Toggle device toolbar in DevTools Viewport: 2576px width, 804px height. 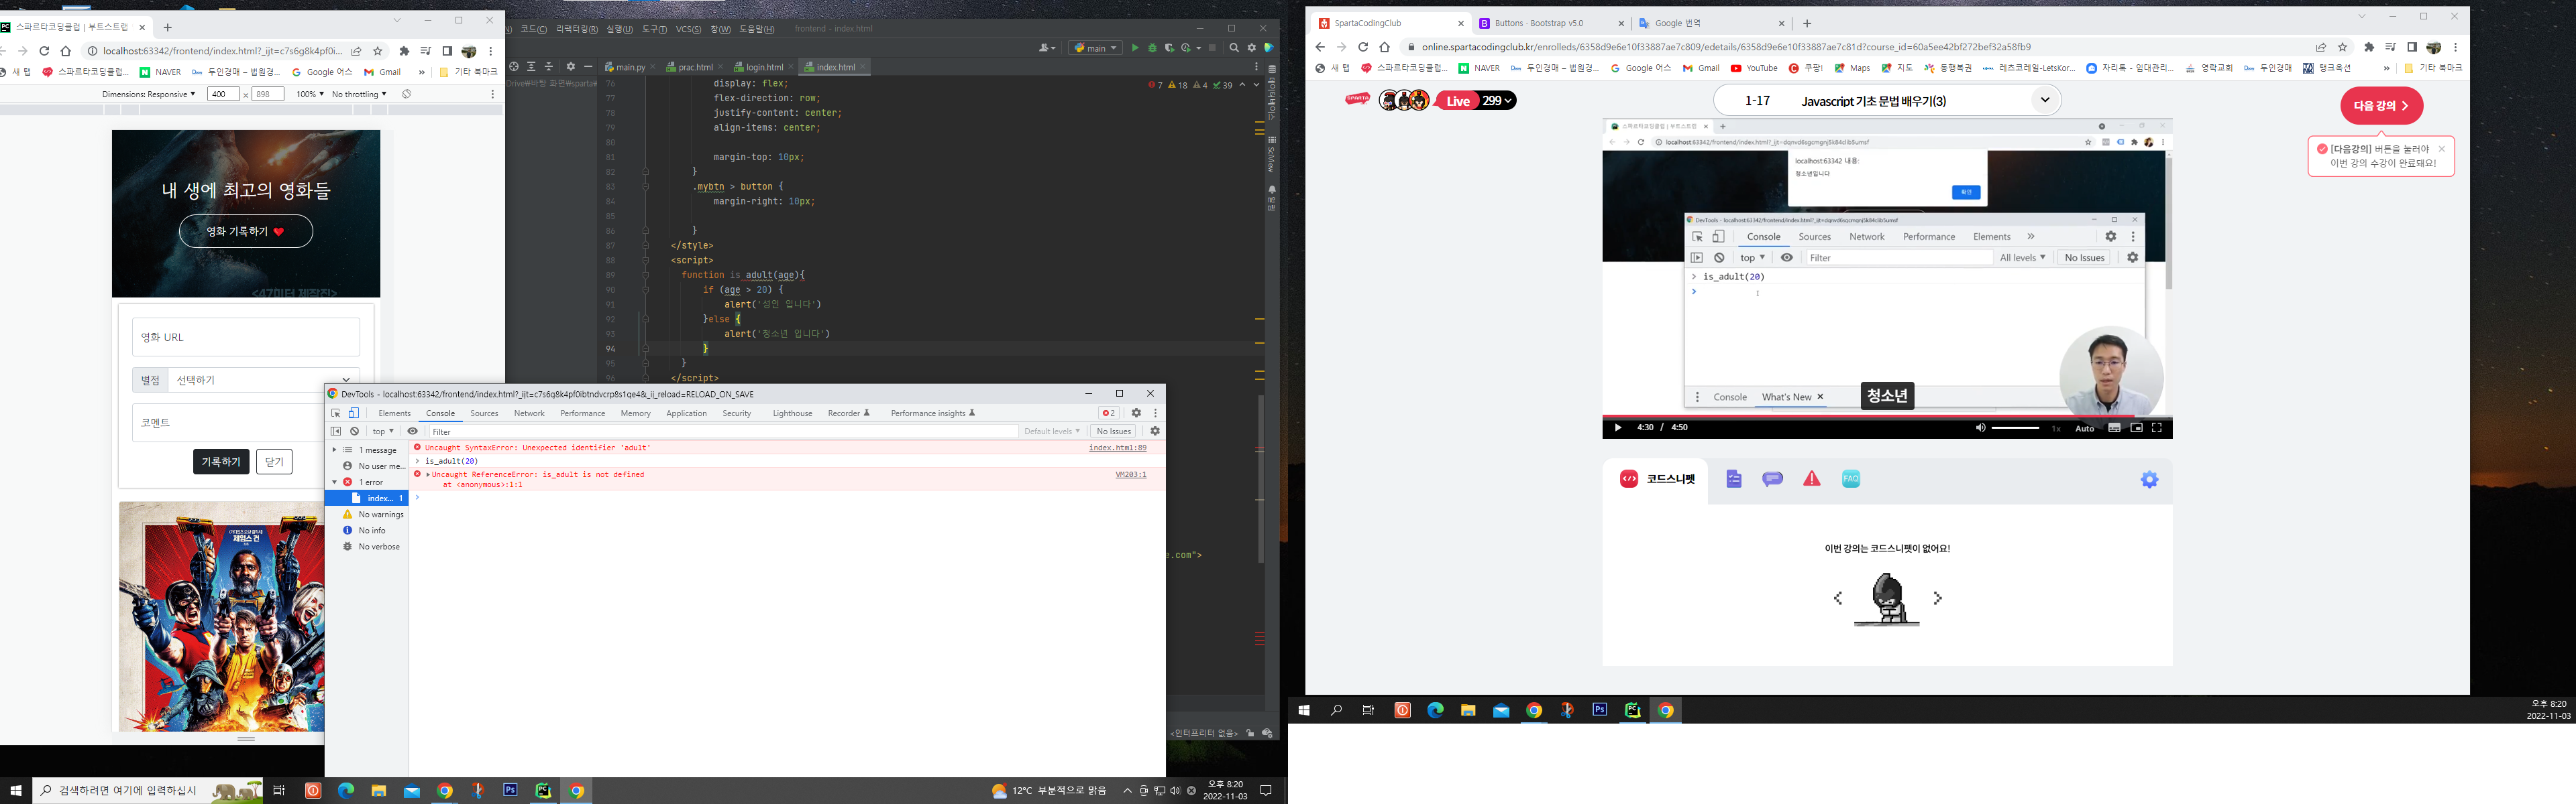[353, 413]
